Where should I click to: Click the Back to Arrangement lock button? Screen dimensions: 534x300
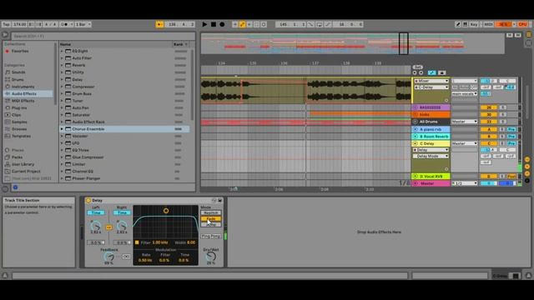[441, 72]
